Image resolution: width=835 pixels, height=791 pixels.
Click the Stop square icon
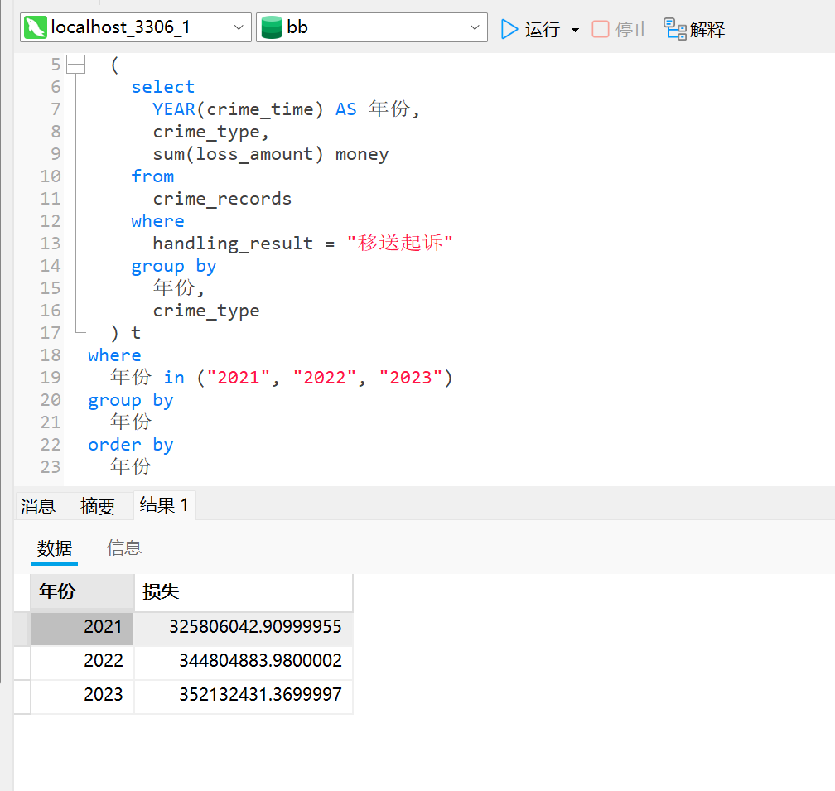[x=601, y=27]
